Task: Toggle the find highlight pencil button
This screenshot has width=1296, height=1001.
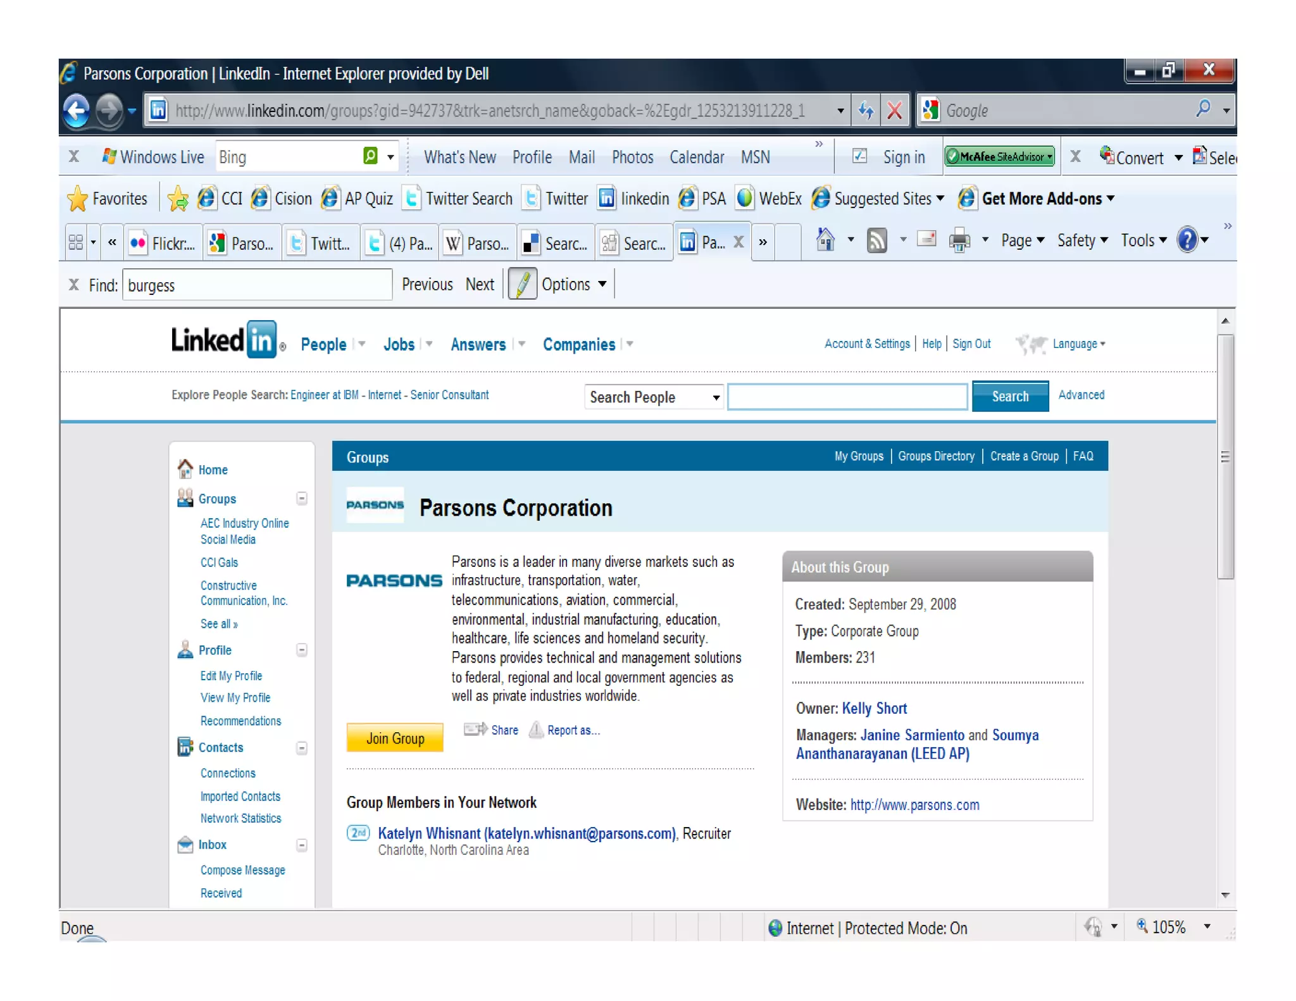Action: pos(522,285)
